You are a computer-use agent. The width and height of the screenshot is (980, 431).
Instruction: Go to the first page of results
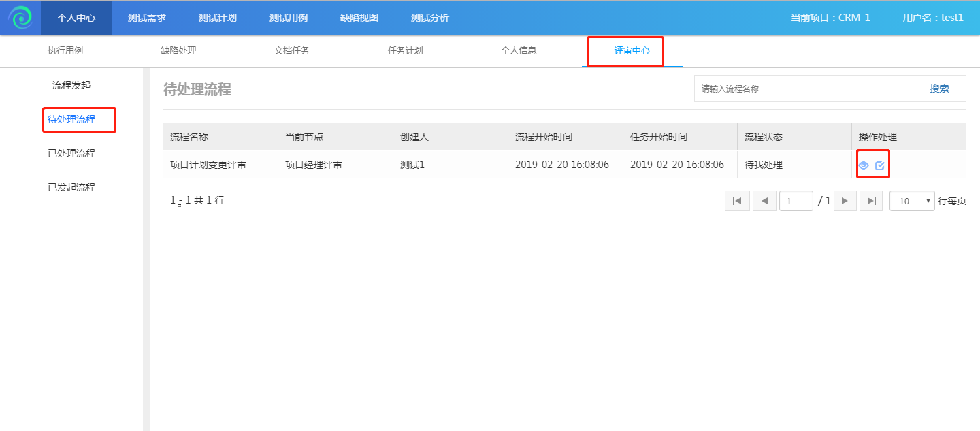point(737,201)
